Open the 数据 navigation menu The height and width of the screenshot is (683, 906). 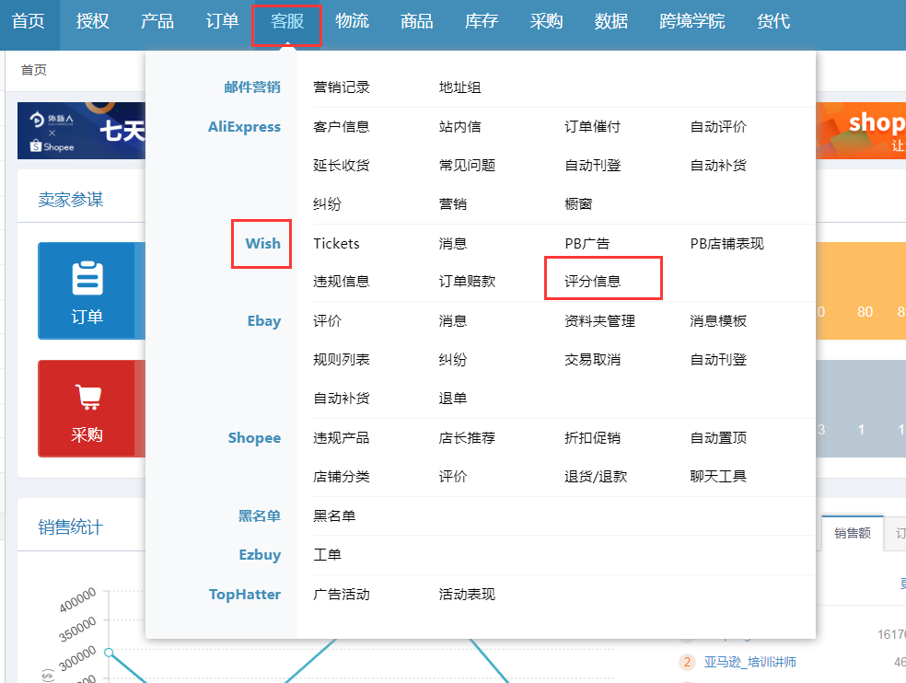click(610, 21)
